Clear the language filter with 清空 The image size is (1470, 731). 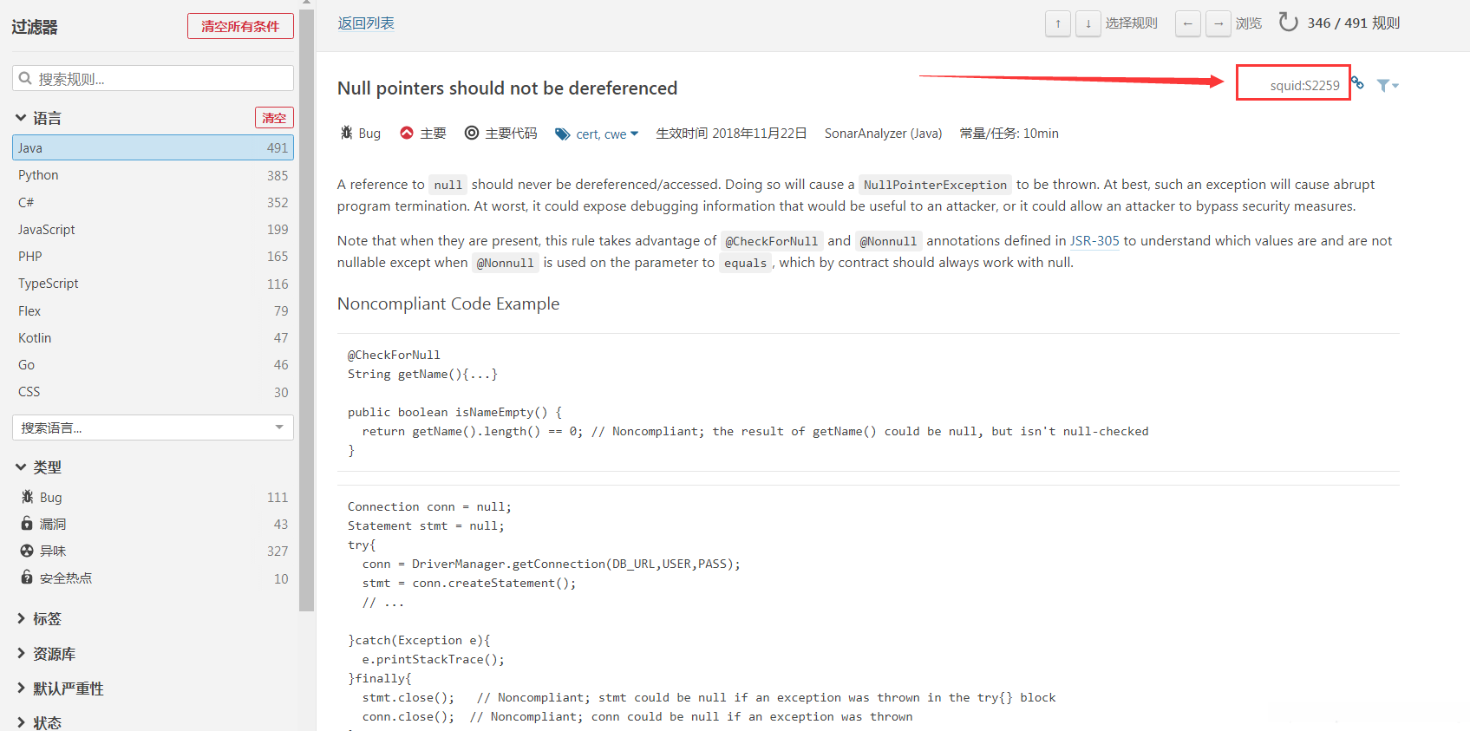274,118
